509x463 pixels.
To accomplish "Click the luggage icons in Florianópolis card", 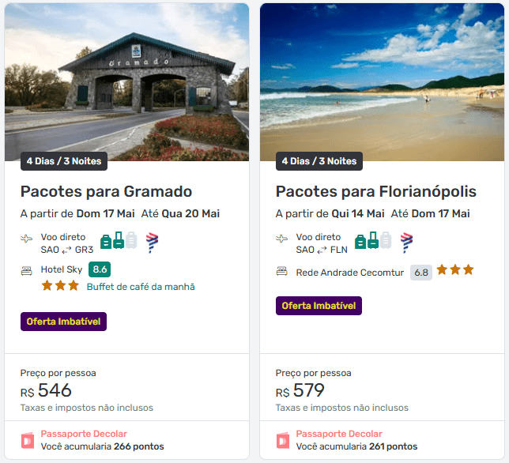I will click(373, 241).
